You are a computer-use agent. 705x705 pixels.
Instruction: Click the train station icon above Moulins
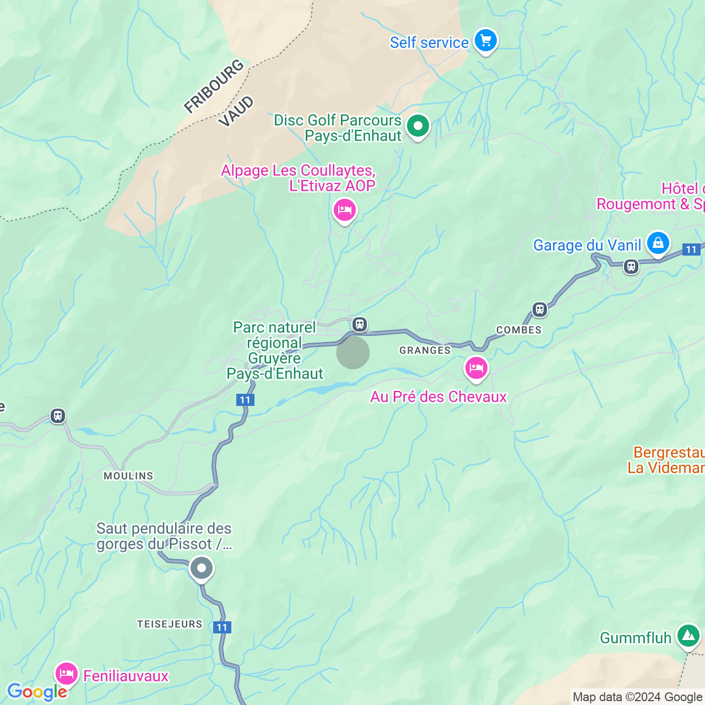coord(58,415)
